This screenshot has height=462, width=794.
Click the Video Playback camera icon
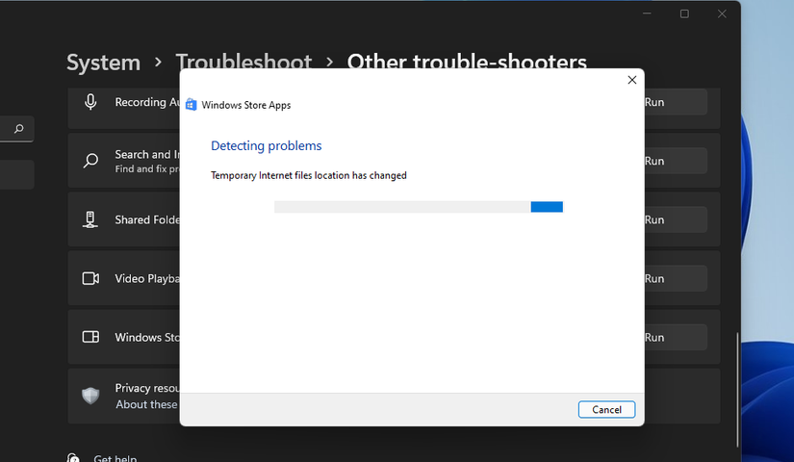(x=90, y=278)
